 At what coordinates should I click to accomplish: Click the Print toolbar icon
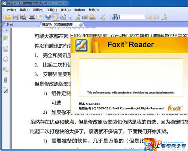(32, 17)
